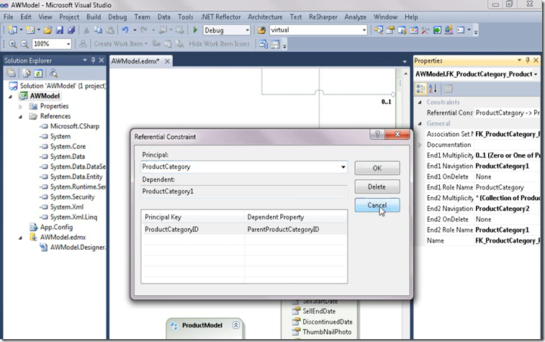This screenshot has width=545, height=342.
Task: Open the virtual search combo dropdown
Action: 364,30
